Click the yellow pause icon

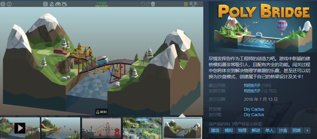pos(186,4)
